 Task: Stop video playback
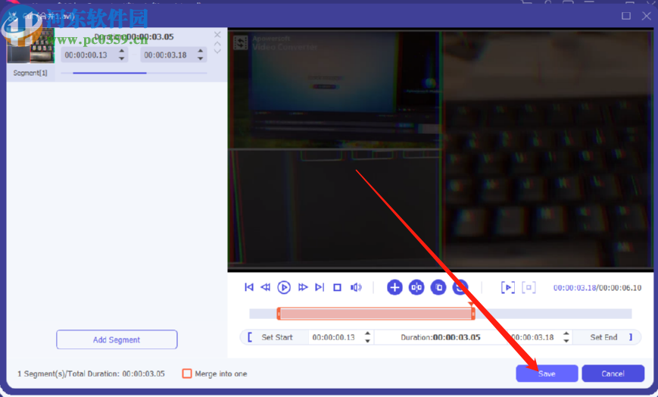(338, 287)
